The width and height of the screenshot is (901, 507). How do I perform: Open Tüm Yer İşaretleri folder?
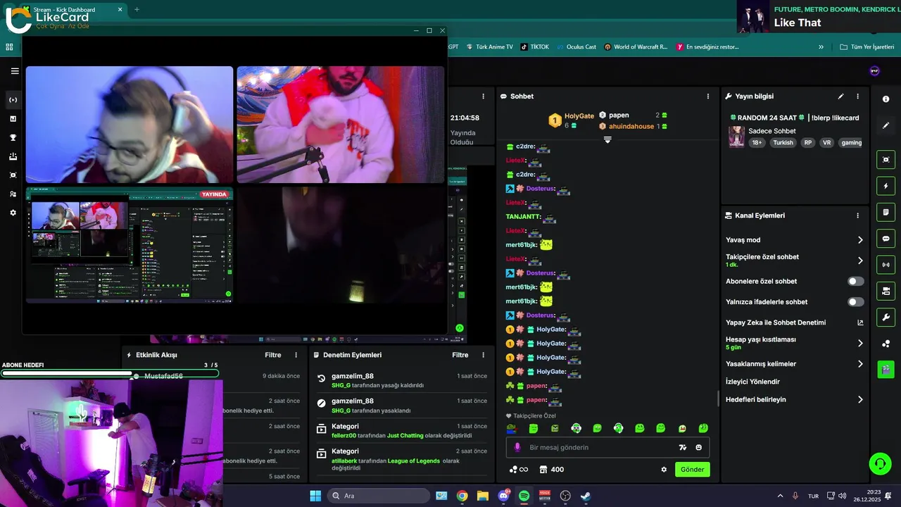867,47
